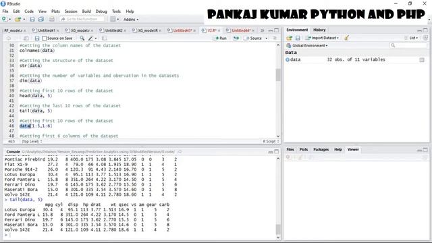
Task: Open the File menu
Action: pyautogui.click(x=5, y=11)
